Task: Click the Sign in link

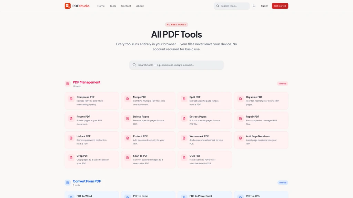Action: point(264,6)
